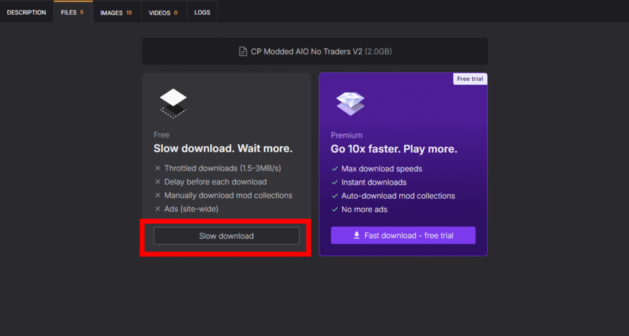Click the X mark beside Ads (site-wide)
The height and width of the screenshot is (336, 629).
158,209
